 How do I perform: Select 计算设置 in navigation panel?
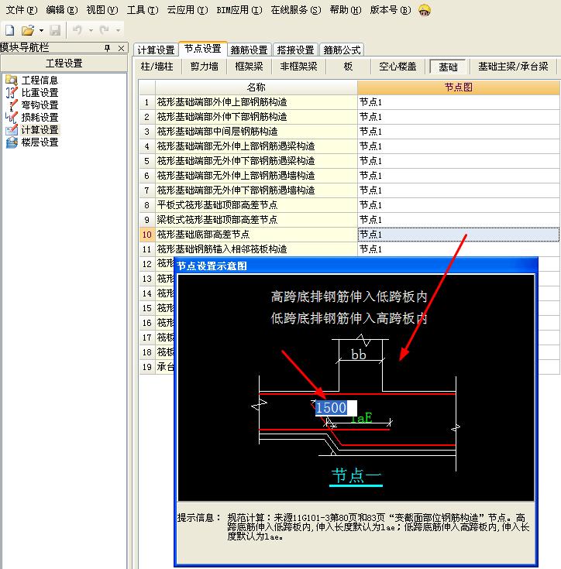point(40,130)
